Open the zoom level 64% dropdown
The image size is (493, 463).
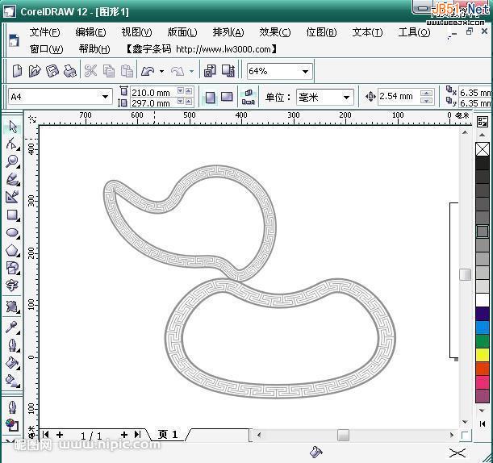point(304,71)
